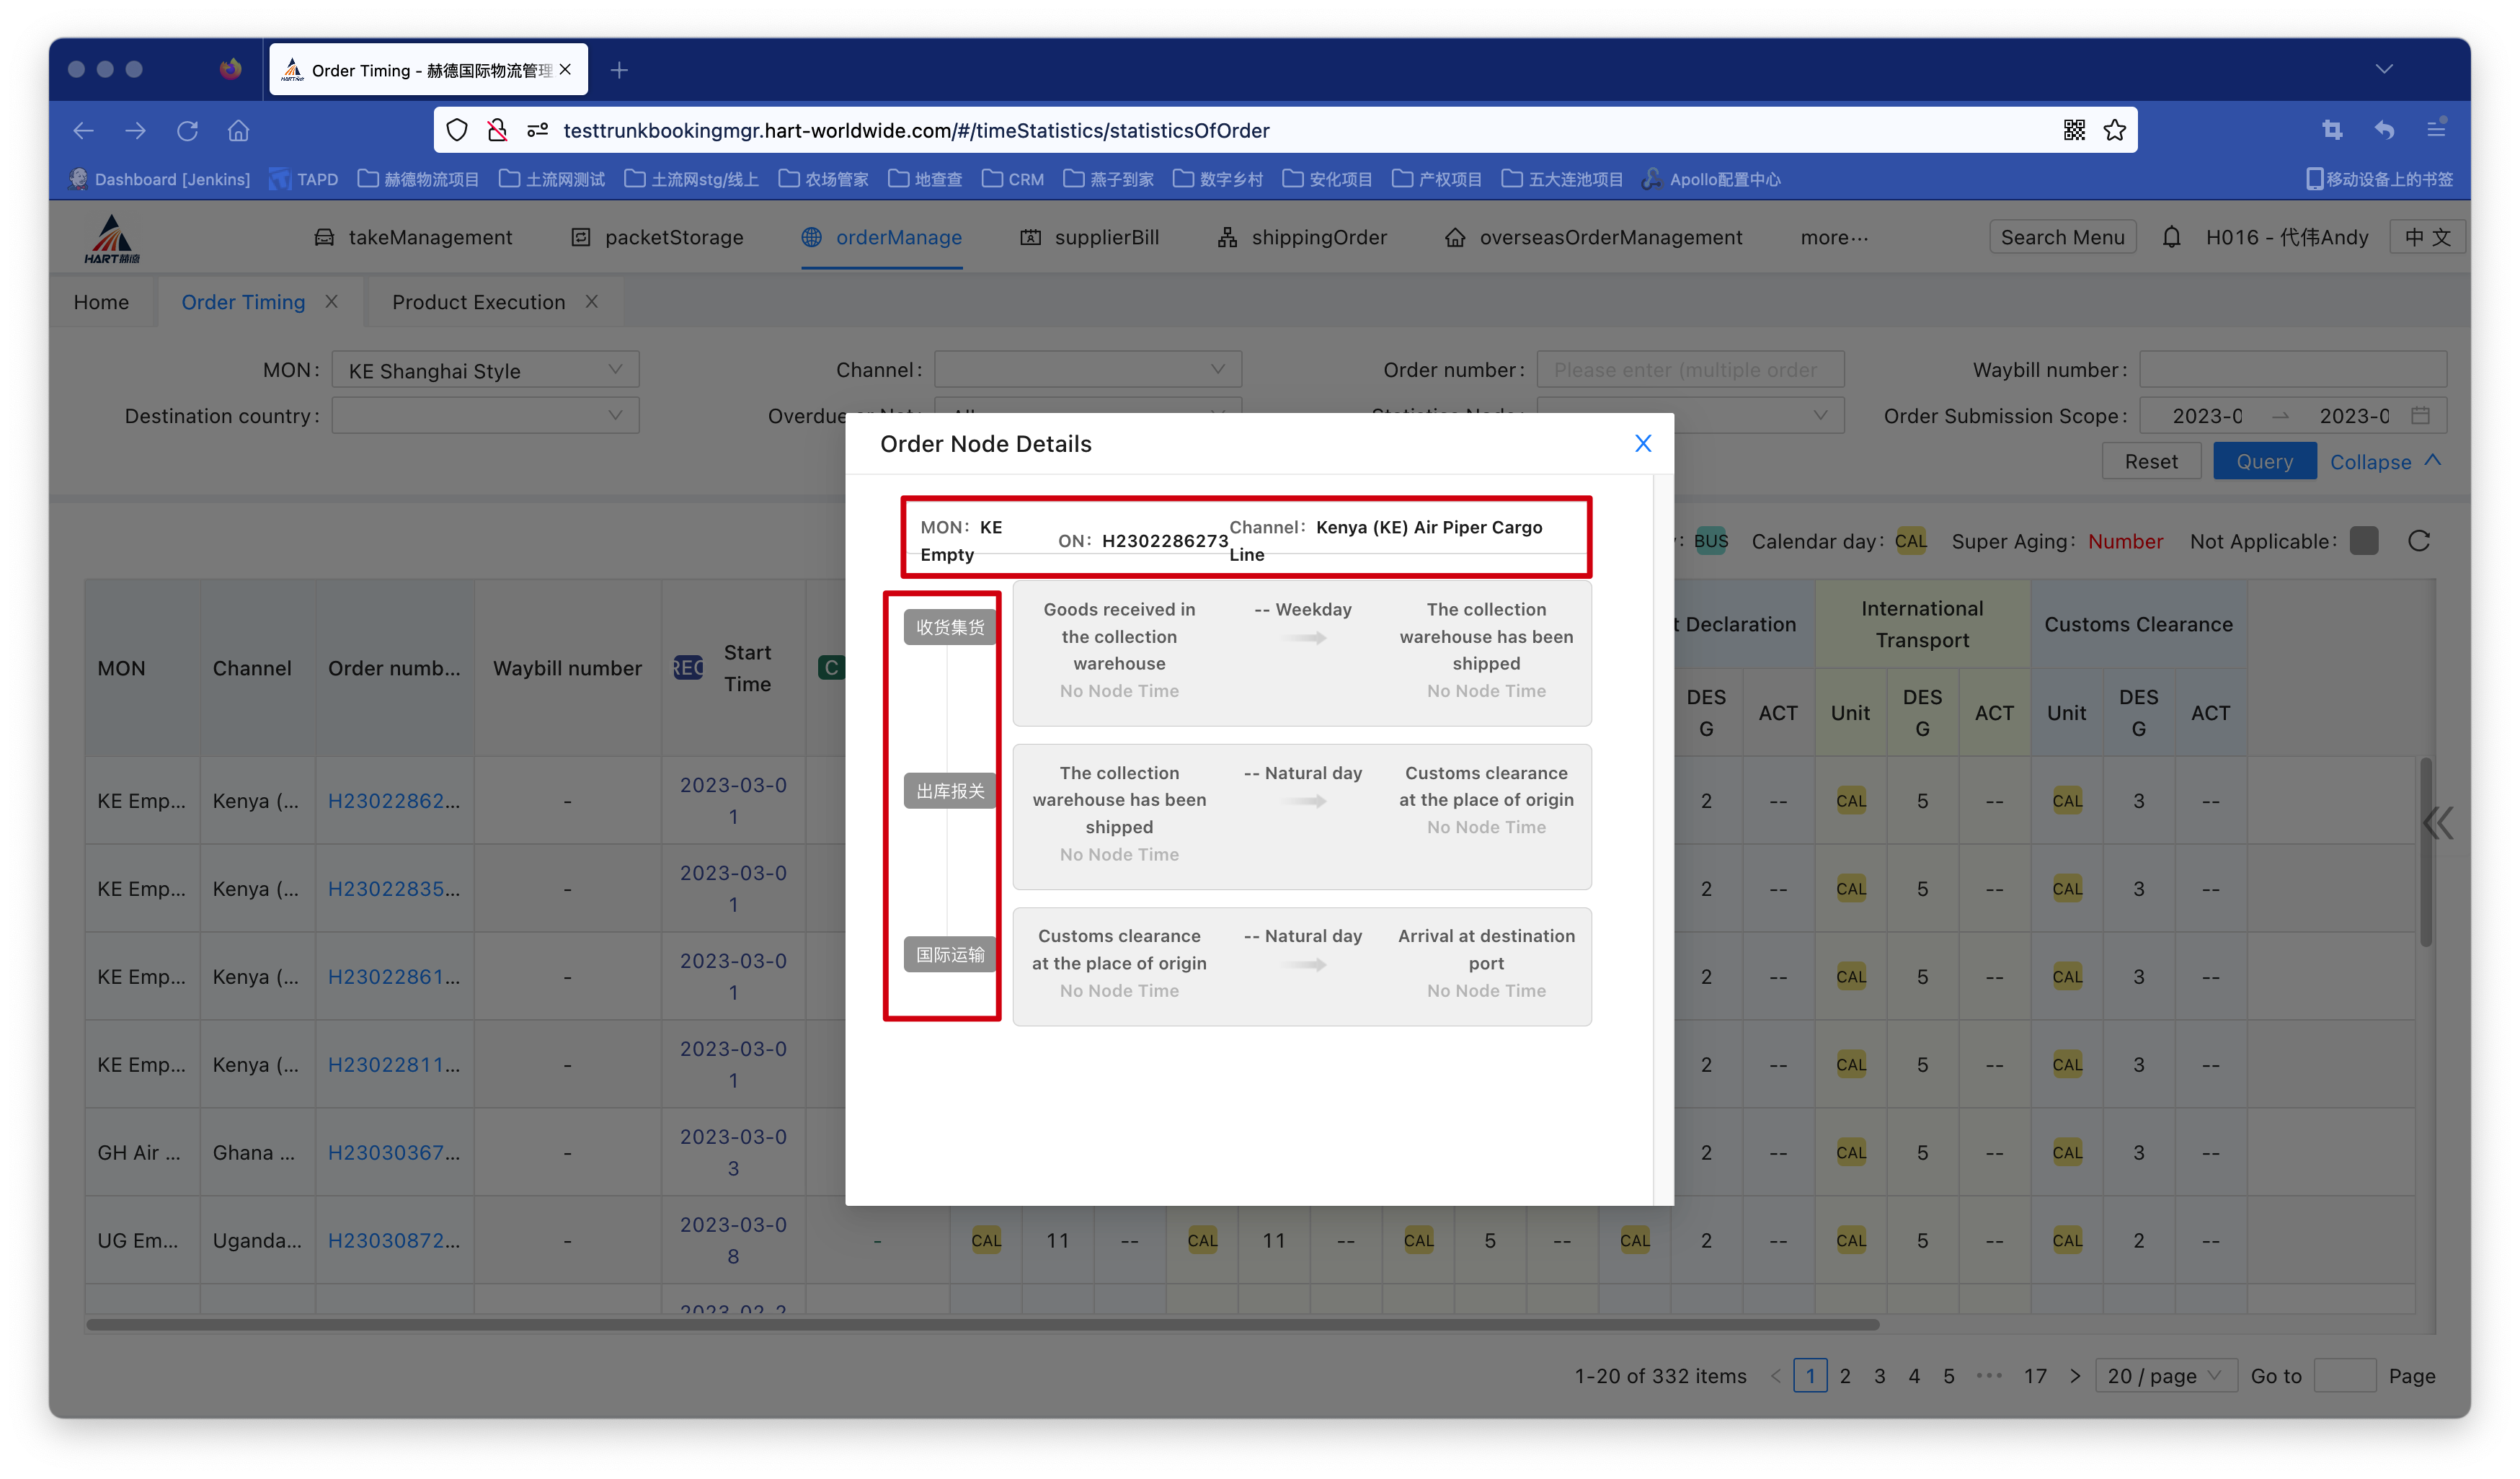
Task: Click the browser home icon
Action: pos(238,130)
